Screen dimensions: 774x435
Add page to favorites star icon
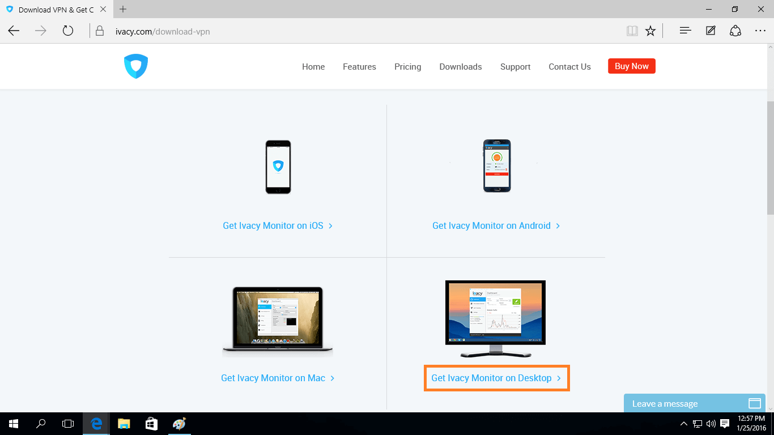tap(650, 31)
